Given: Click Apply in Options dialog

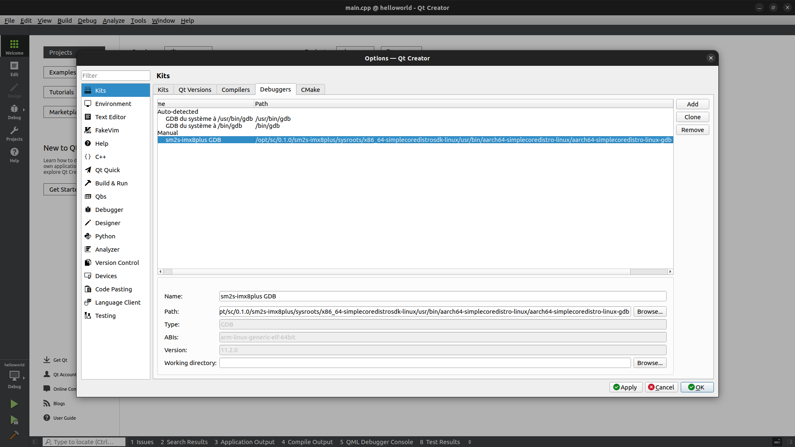Looking at the screenshot, I should [x=625, y=387].
